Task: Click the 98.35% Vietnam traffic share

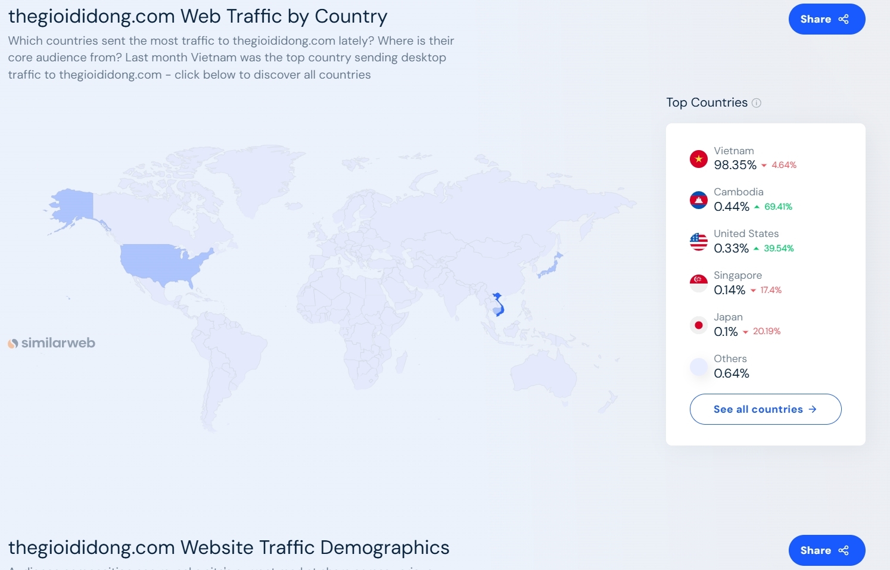Action: click(x=735, y=165)
